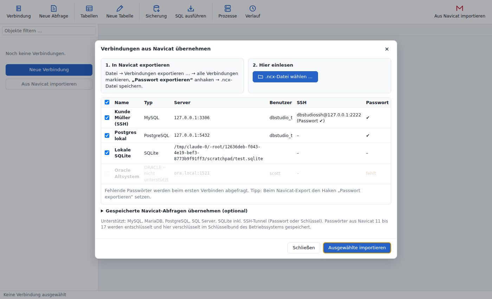Click the Schließen button
Screen dimensions: 492x299
point(304,248)
